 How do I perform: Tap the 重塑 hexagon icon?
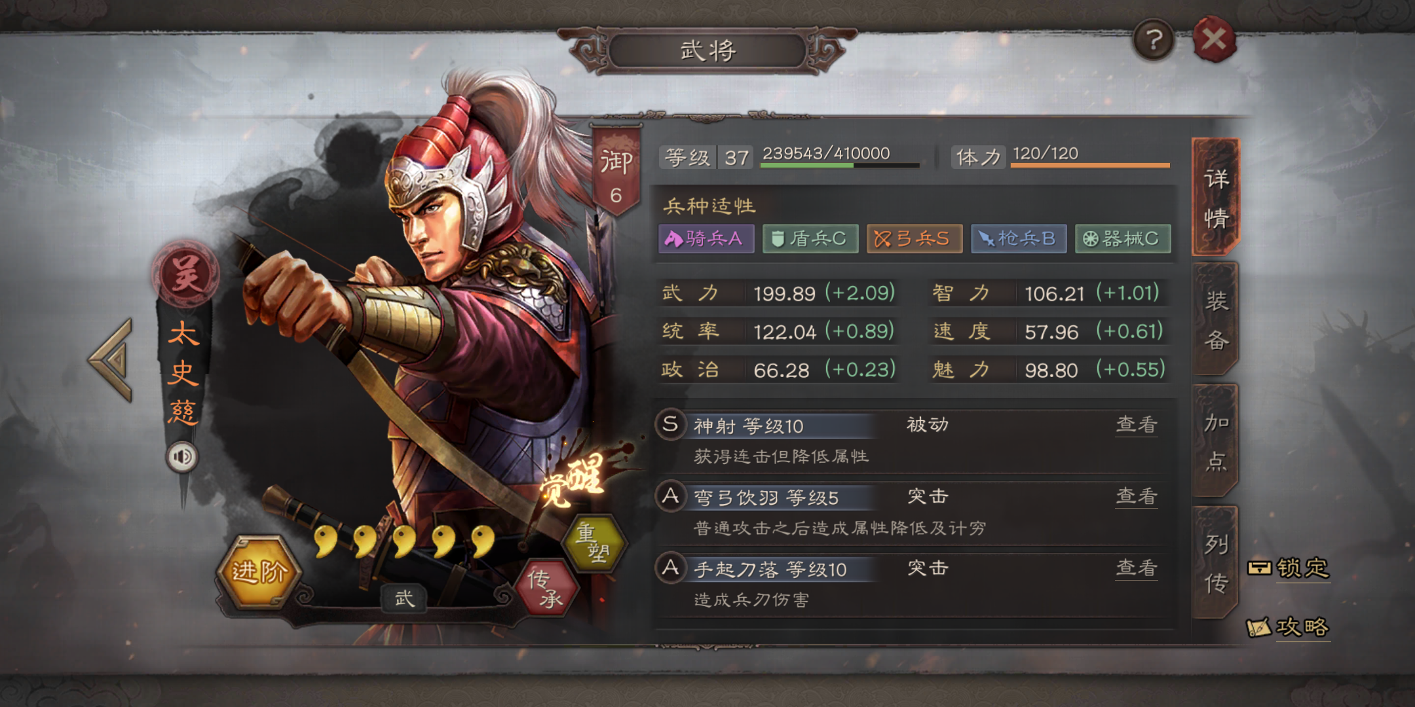pyautogui.click(x=595, y=542)
